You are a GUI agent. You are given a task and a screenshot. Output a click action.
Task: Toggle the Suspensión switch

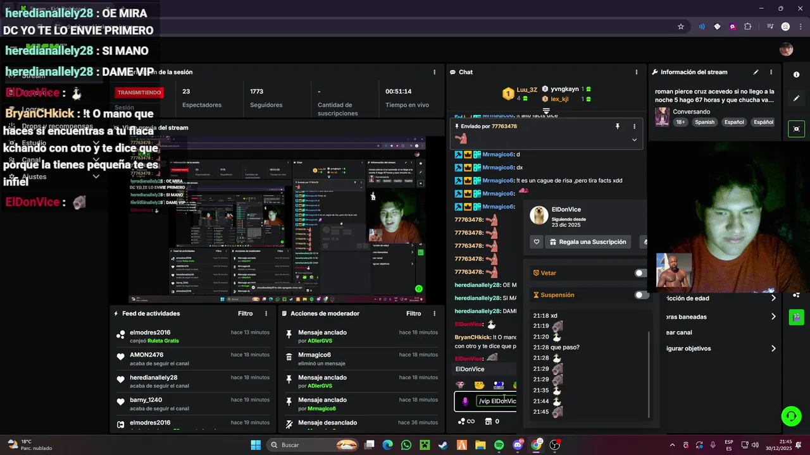click(642, 295)
